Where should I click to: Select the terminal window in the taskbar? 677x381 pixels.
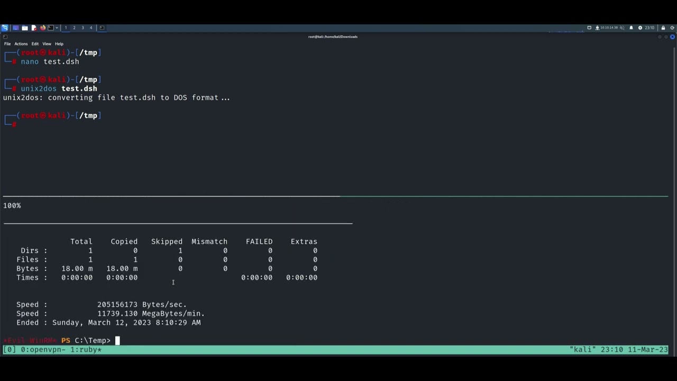[x=102, y=28]
